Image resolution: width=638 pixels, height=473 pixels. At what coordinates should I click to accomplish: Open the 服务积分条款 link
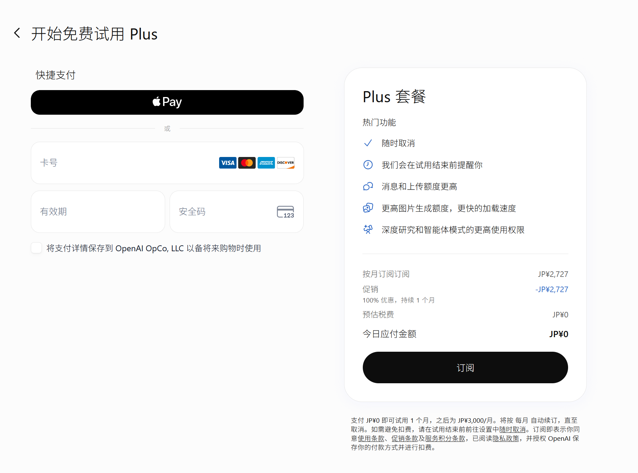(445, 438)
